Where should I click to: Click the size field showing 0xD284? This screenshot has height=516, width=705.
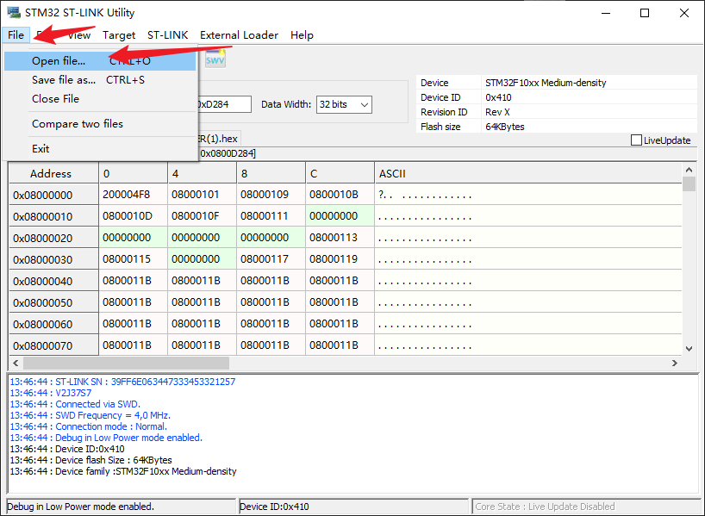224,104
